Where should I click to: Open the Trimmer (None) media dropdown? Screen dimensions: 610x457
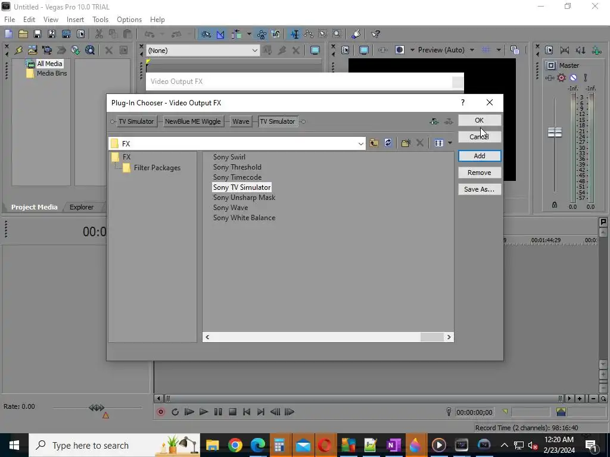(254, 51)
